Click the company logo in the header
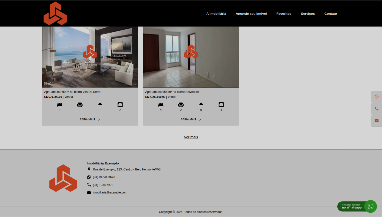Image resolution: width=382 pixels, height=217 pixels. [55, 13]
